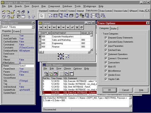Viewport: 151px width, 113px height.
Task: Refresh data with navigator refresh button
Action: (x=81, y=27)
